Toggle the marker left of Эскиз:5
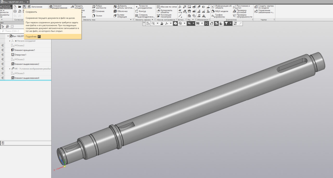Screen dimensions: 333x178 point(3,73)
